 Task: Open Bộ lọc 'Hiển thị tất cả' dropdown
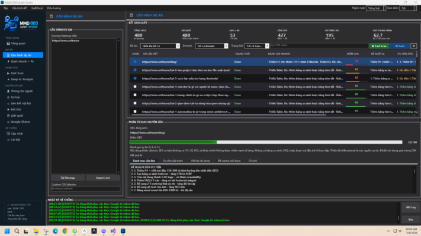[160, 46]
